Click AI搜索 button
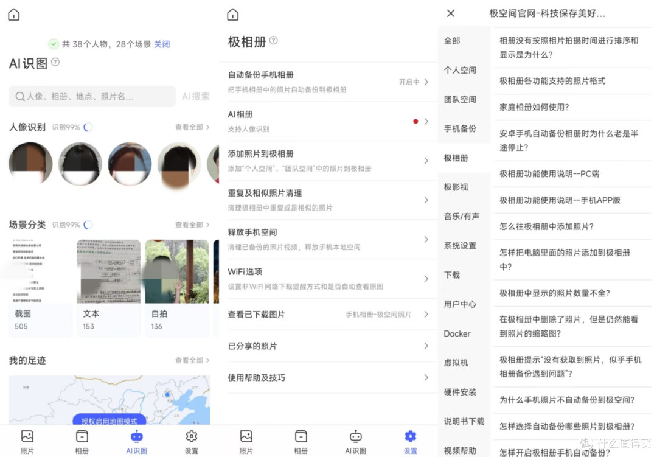Viewport: 657px width, 457px height. (196, 96)
